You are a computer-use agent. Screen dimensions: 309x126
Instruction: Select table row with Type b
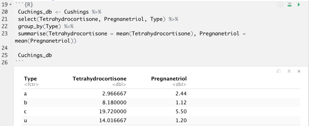(161, 103)
